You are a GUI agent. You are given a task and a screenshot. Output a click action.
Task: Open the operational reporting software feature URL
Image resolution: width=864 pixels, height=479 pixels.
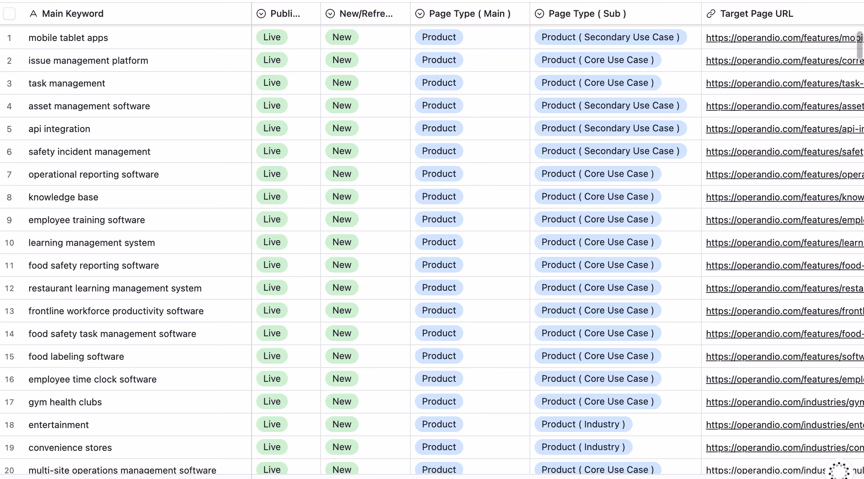[x=785, y=174]
